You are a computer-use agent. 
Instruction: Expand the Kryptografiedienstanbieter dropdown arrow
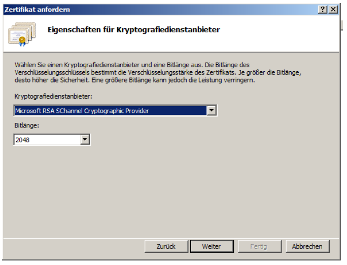pyautogui.click(x=212, y=111)
